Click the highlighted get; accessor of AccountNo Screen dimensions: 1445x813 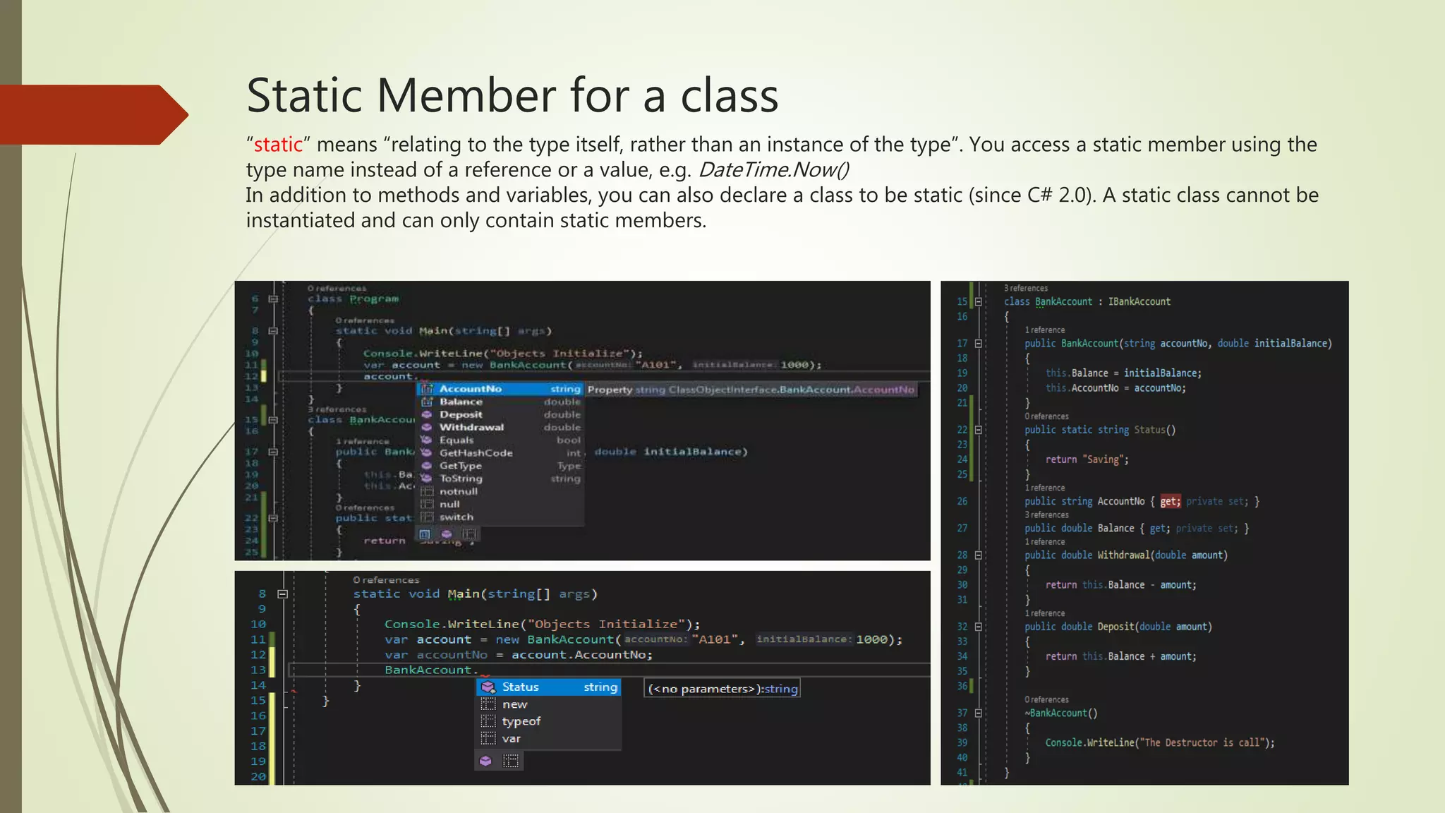[x=1169, y=501]
